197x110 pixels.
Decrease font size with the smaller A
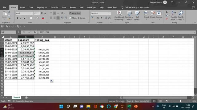point(45,13)
